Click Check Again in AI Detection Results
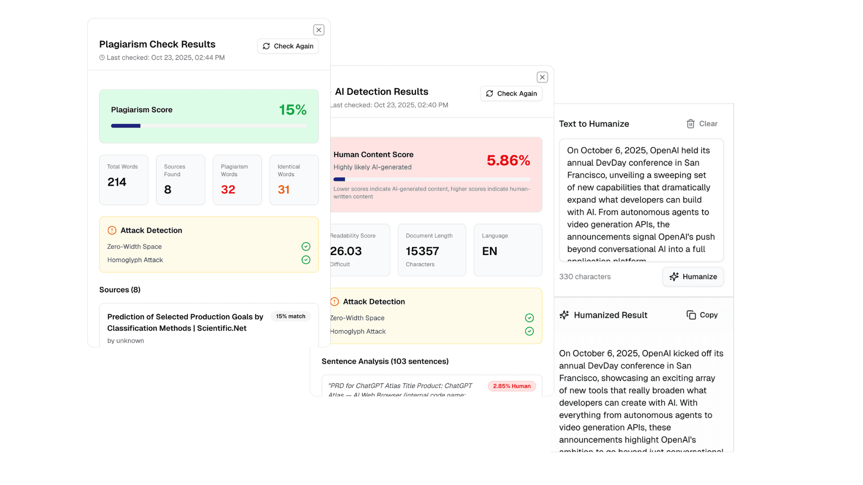 511,93
